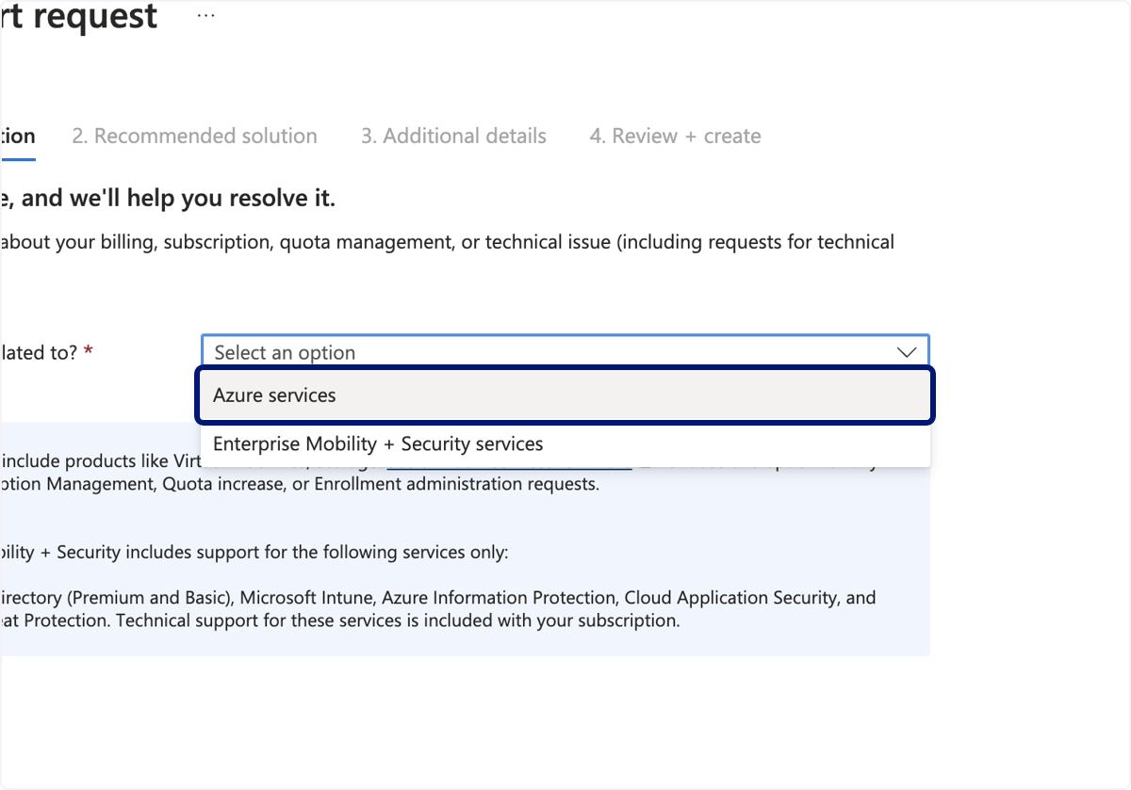Viewport: 1131px width, 790px height.
Task: Click the red required asterisk
Action: pyautogui.click(x=89, y=350)
